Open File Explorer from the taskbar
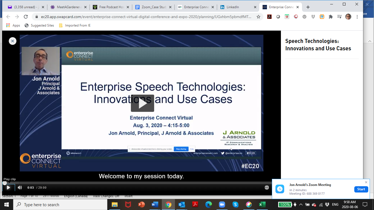Viewport: 374px width, 210px height. tap(114, 205)
